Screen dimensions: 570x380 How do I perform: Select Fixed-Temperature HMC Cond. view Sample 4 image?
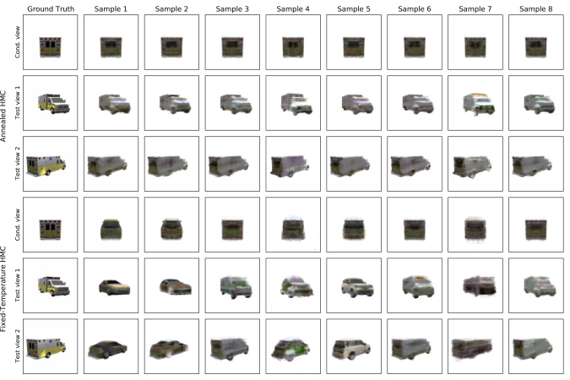pos(293,225)
